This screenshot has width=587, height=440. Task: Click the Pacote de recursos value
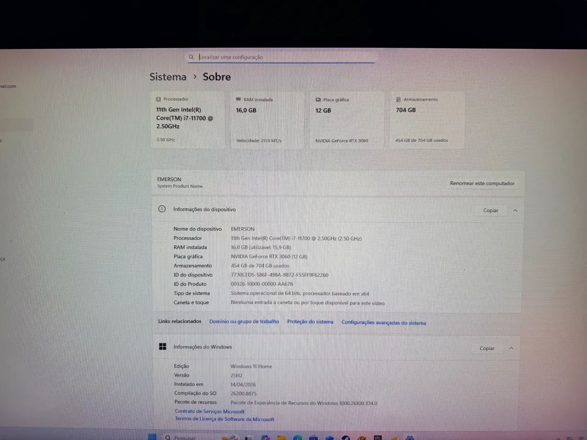(x=304, y=403)
